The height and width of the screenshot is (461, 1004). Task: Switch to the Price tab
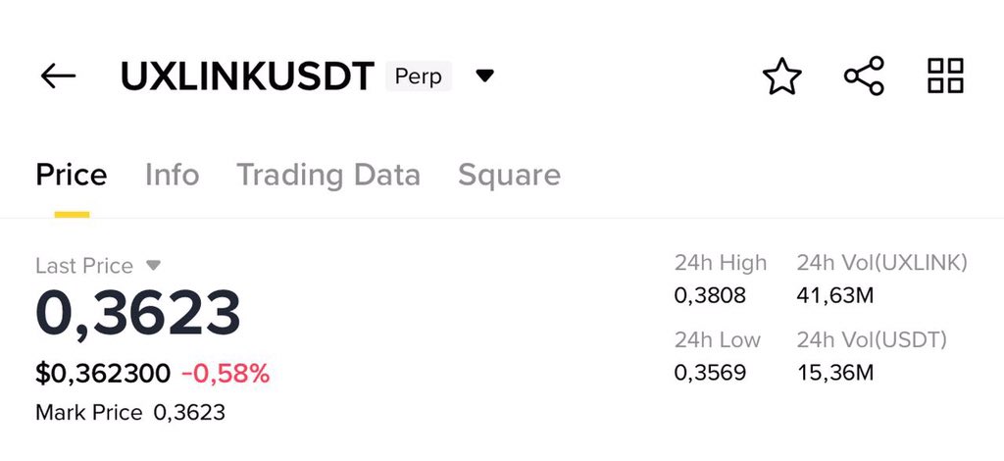pyautogui.click(x=72, y=175)
